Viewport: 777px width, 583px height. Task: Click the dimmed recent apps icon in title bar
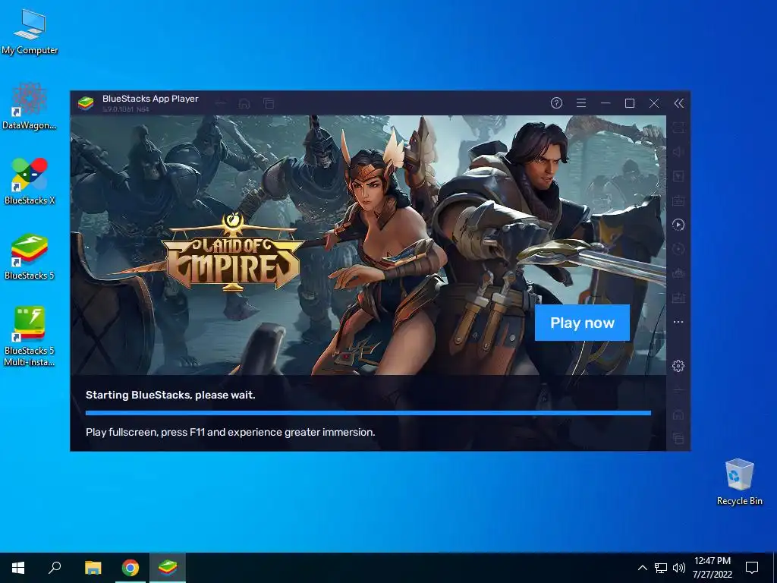pos(269,103)
